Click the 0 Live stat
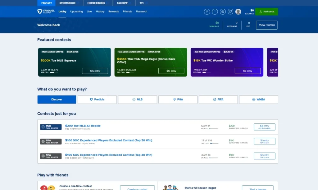 click(248, 24)
